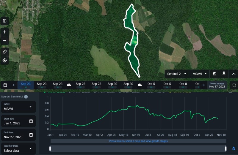Download the current satellite image
The width and height of the screenshot is (238, 155).
224,74
